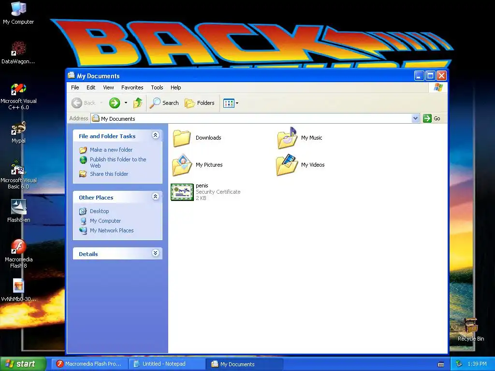This screenshot has width=495, height=371.
Task: Open the Help menu
Action: tap(176, 87)
